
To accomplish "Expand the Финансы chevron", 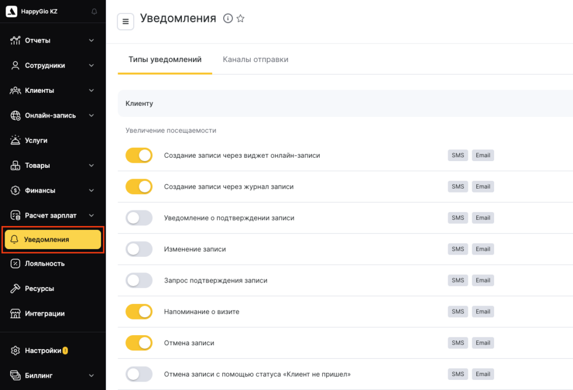I will click(x=91, y=190).
